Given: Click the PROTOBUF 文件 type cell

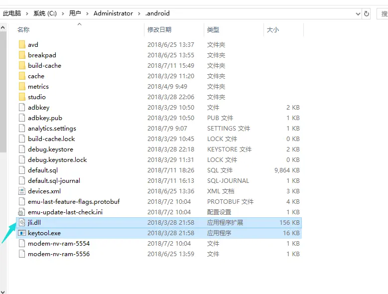Looking at the screenshot, I should click(x=231, y=202).
